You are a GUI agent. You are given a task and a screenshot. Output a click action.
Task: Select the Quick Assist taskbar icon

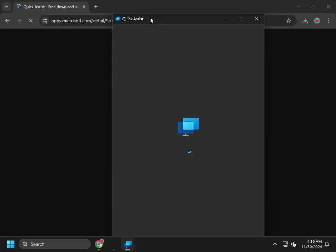[128, 244]
